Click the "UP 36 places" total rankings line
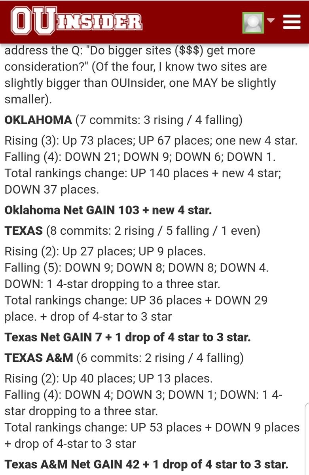 tap(136, 300)
